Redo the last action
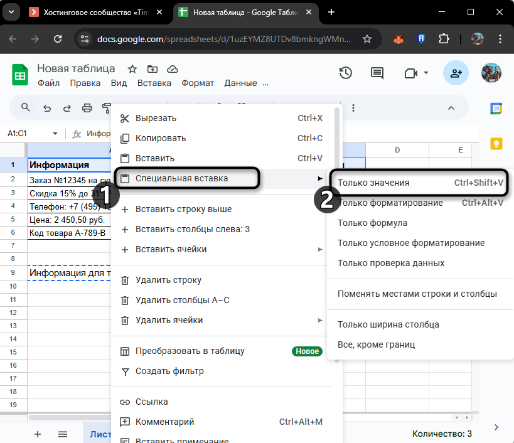Image resolution: width=514 pixels, height=443 pixels. [67, 108]
